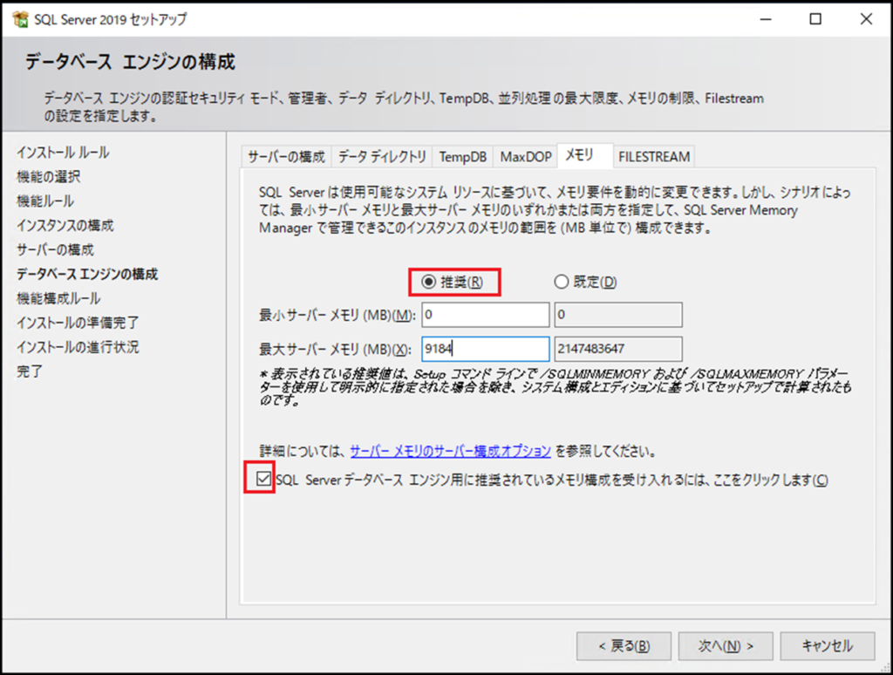Screen dimensions: 893x675
Task: Maximize the SQL Server 2019 setup window
Action: point(815,19)
